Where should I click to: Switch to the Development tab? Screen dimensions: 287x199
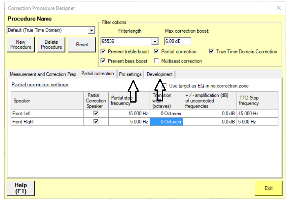(159, 74)
